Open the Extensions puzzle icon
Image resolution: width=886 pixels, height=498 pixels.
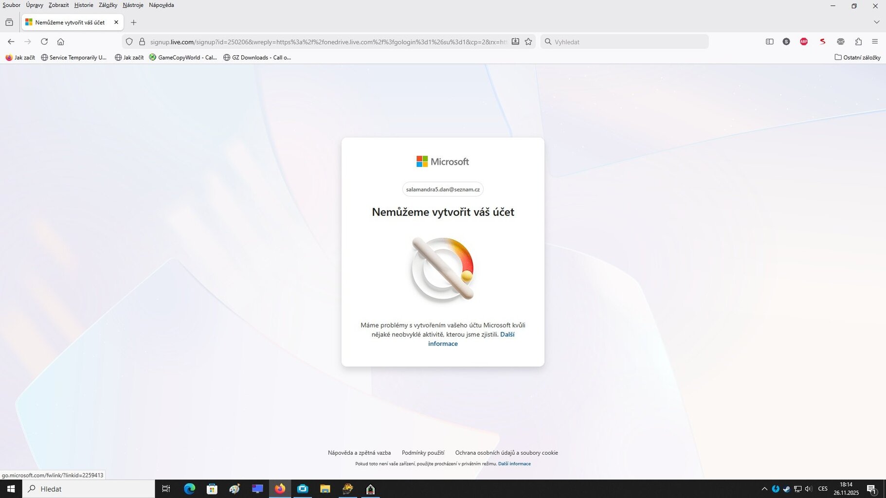(x=858, y=42)
